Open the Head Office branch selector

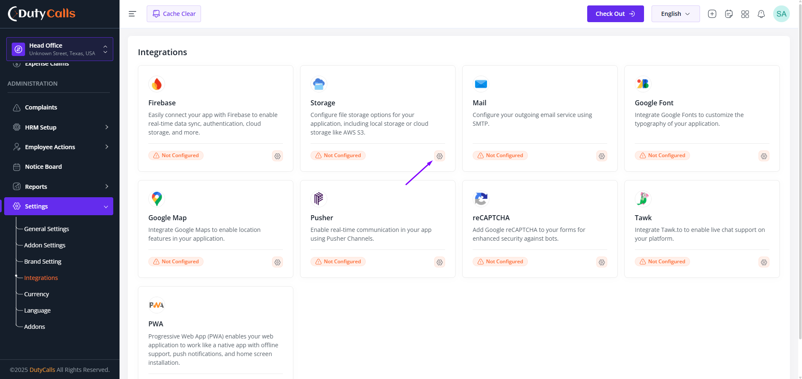pyautogui.click(x=60, y=49)
